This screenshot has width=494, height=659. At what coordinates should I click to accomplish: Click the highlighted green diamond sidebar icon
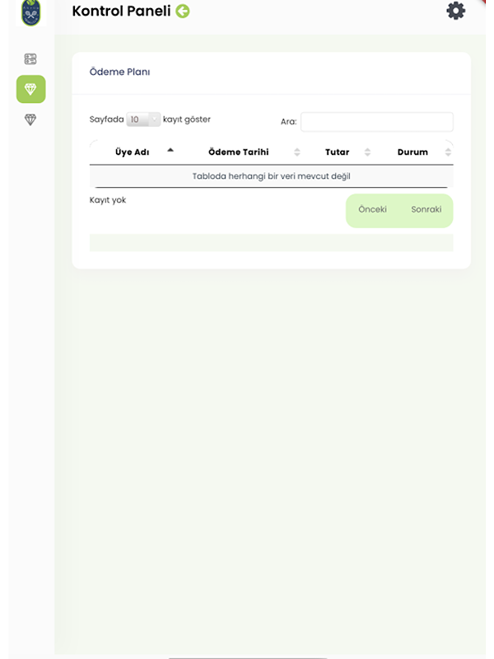point(30,89)
